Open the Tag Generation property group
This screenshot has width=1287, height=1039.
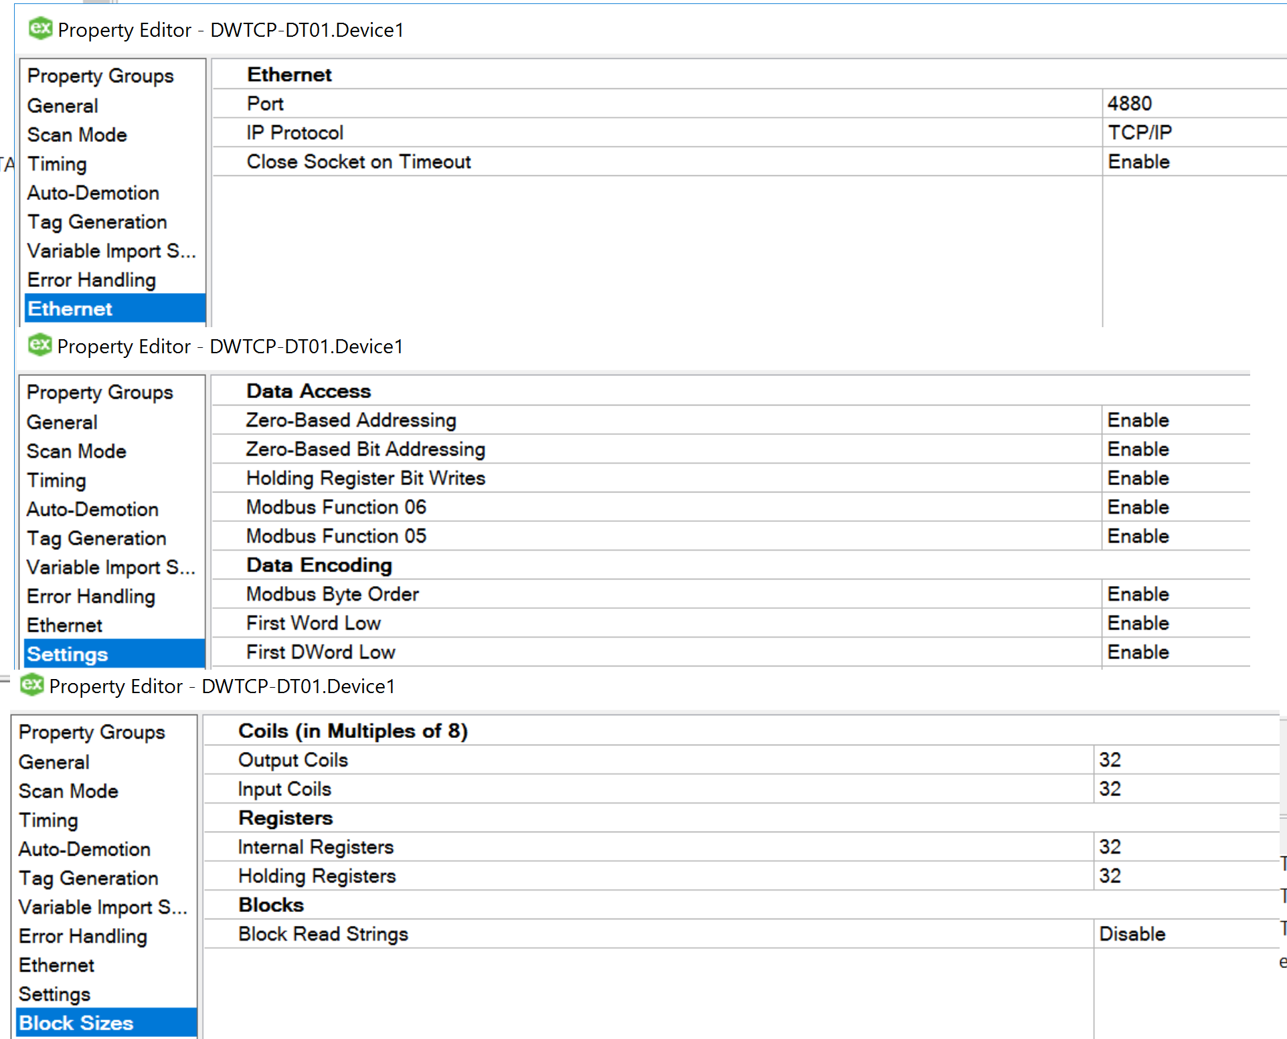[96, 221]
